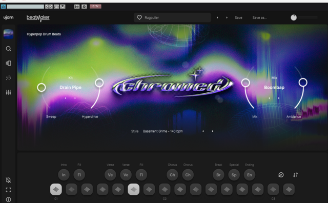Trigger the Ending 'En' pattern button
The image size is (328, 203).
pyautogui.click(x=250, y=175)
